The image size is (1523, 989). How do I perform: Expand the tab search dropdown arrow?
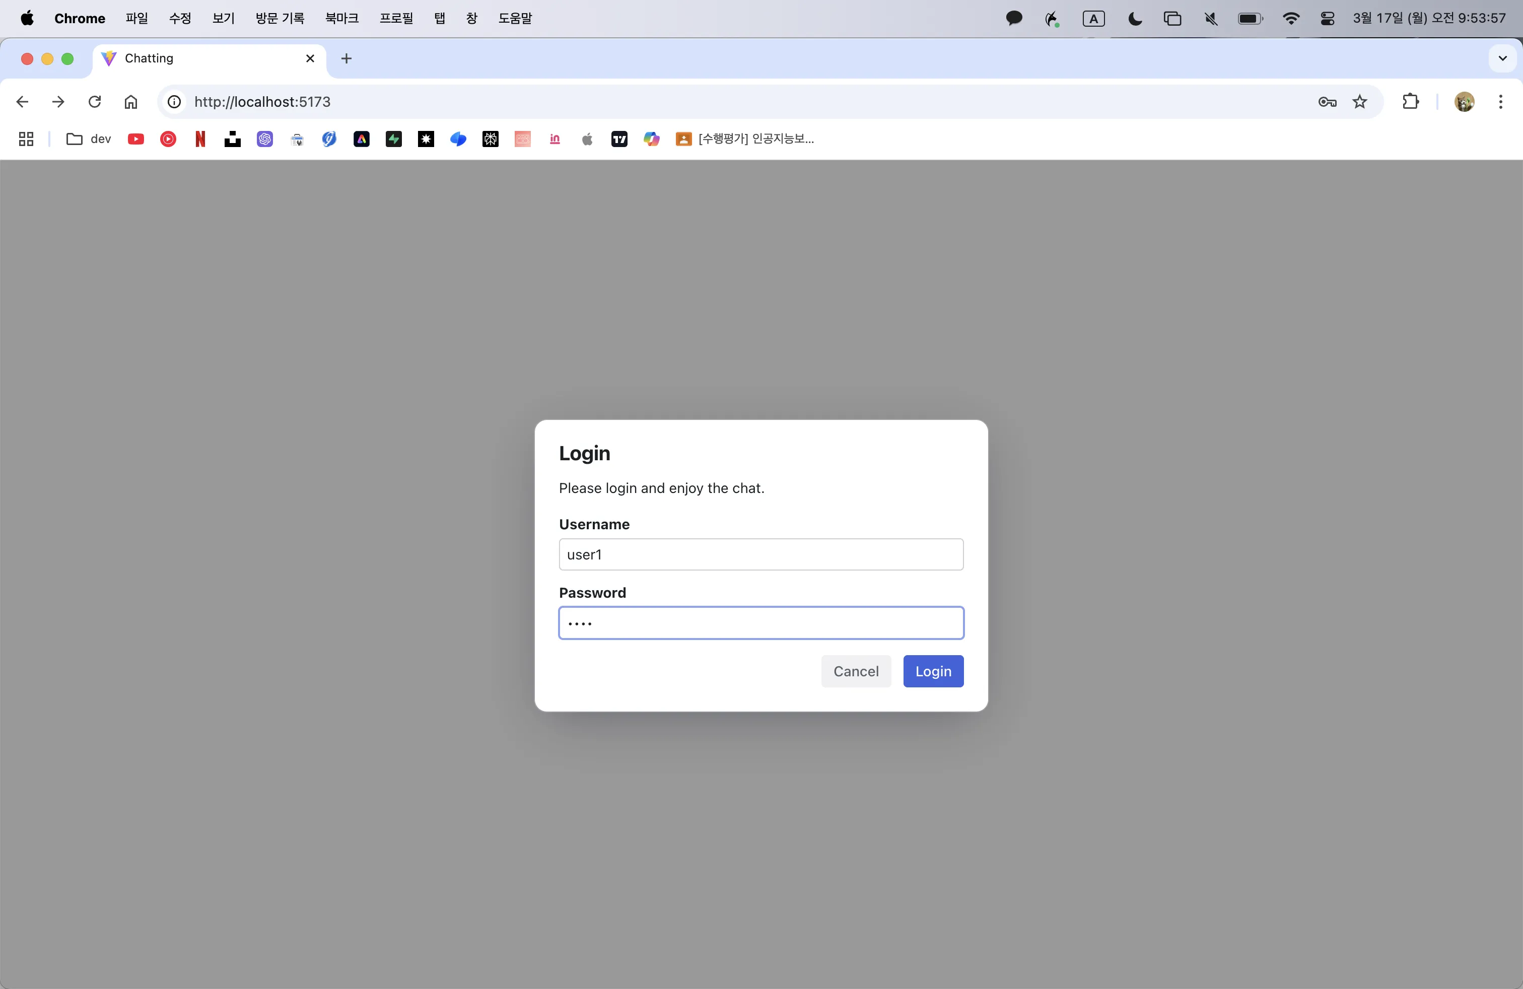coord(1502,58)
